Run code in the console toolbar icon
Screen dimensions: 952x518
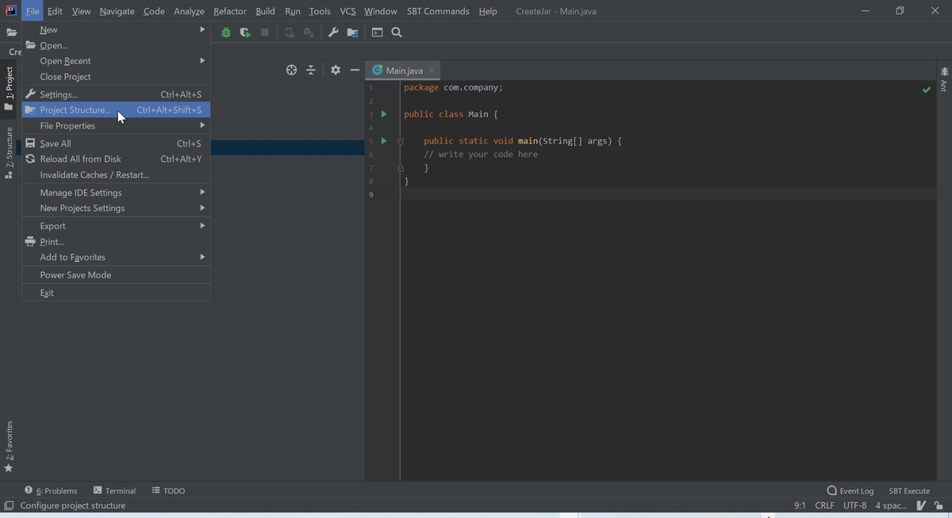point(377,33)
